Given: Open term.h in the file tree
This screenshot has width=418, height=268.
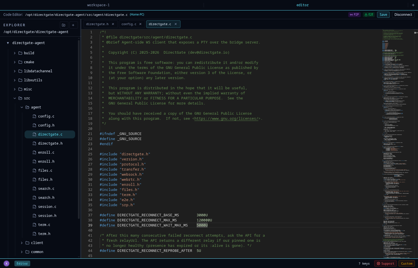Looking at the screenshot, I should coord(44,234).
